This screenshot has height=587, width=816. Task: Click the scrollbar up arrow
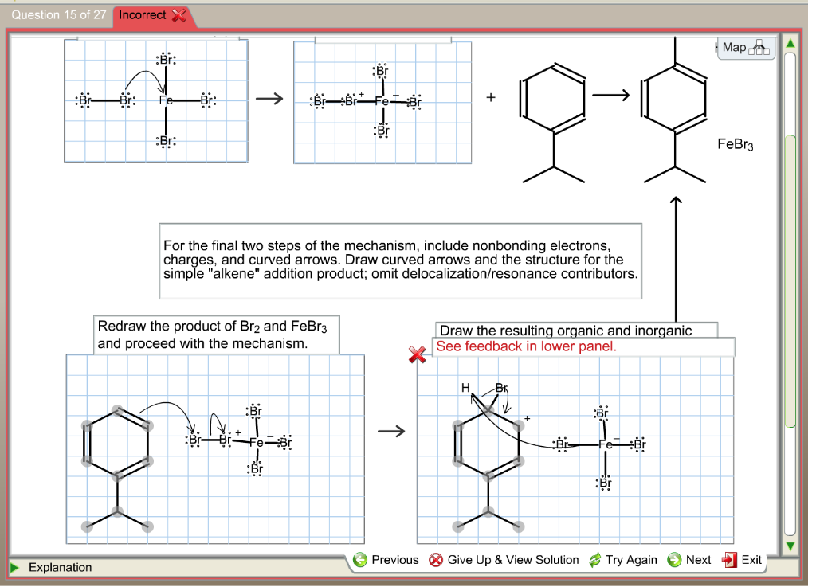[790, 43]
